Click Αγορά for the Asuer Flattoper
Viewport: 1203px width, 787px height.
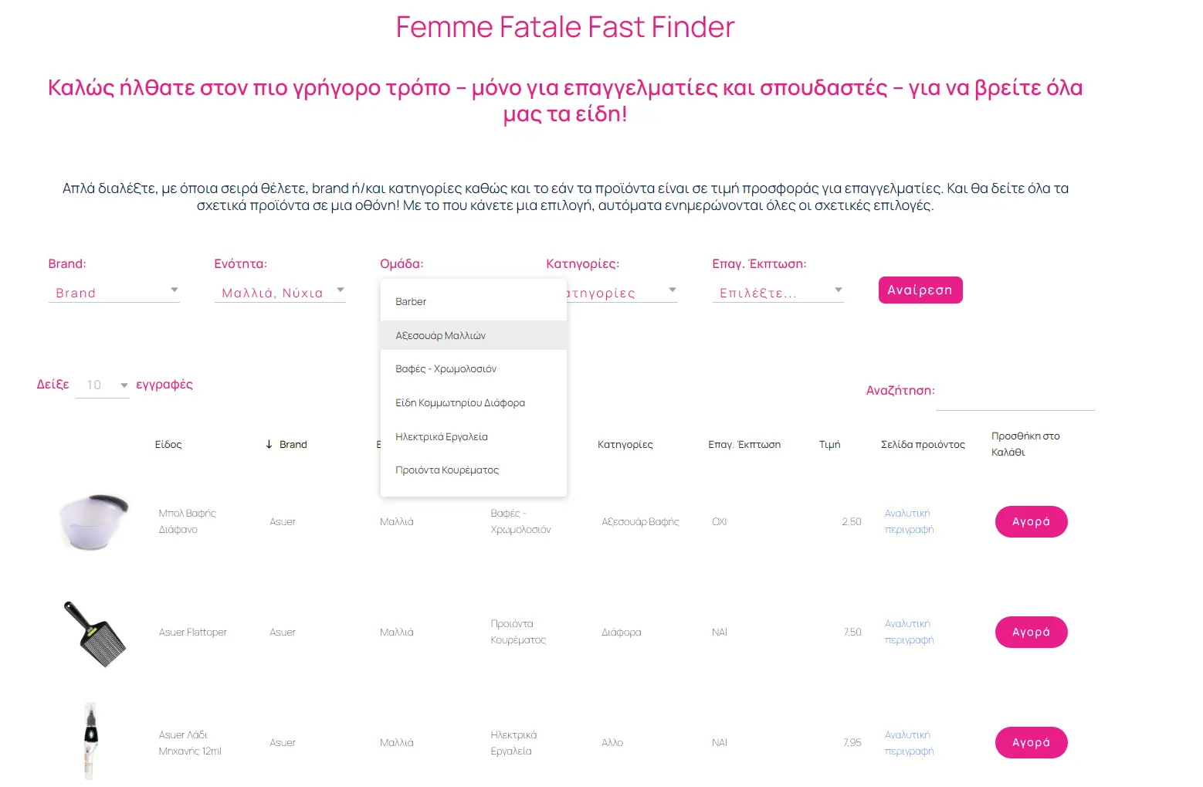coord(1031,632)
